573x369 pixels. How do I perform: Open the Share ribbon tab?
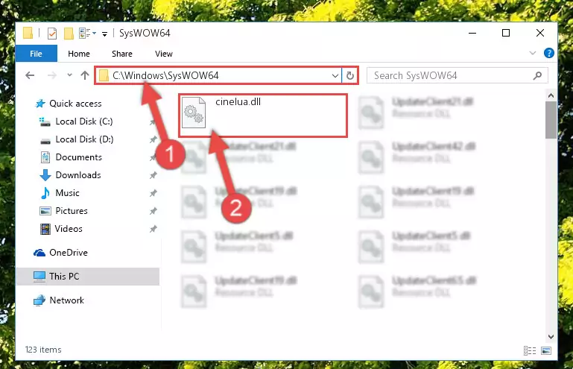(122, 54)
